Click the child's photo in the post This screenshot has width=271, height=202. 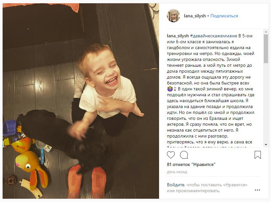[81, 101]
